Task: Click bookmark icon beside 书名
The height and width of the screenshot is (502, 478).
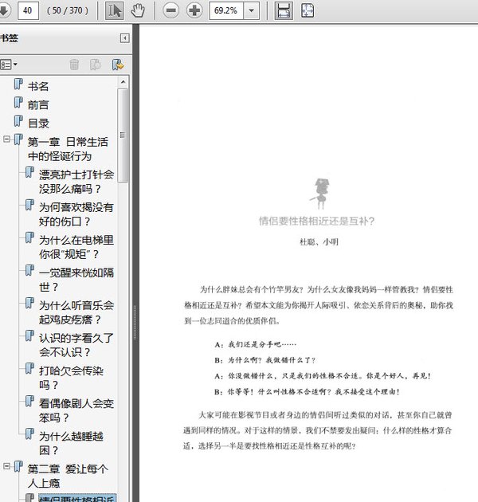Action: [18, 84]
